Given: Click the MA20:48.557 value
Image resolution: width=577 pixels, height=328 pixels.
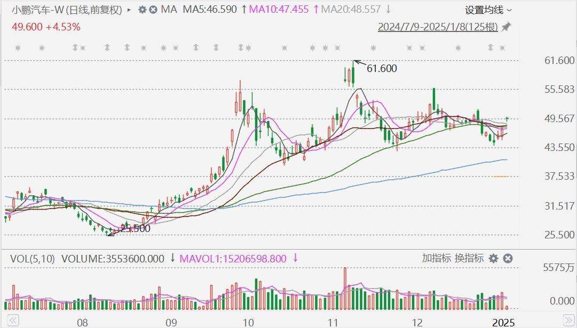Looking at the screenshot, I should [x=351, y=10].
